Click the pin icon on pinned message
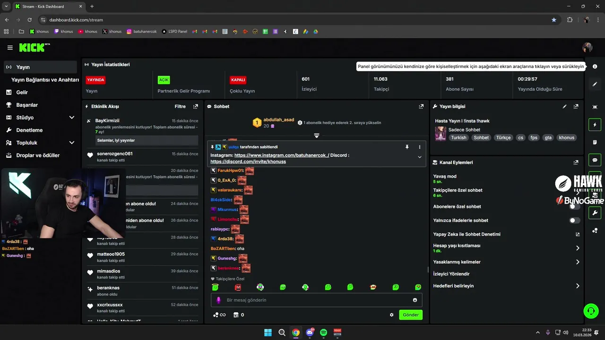 pos(406,147)
